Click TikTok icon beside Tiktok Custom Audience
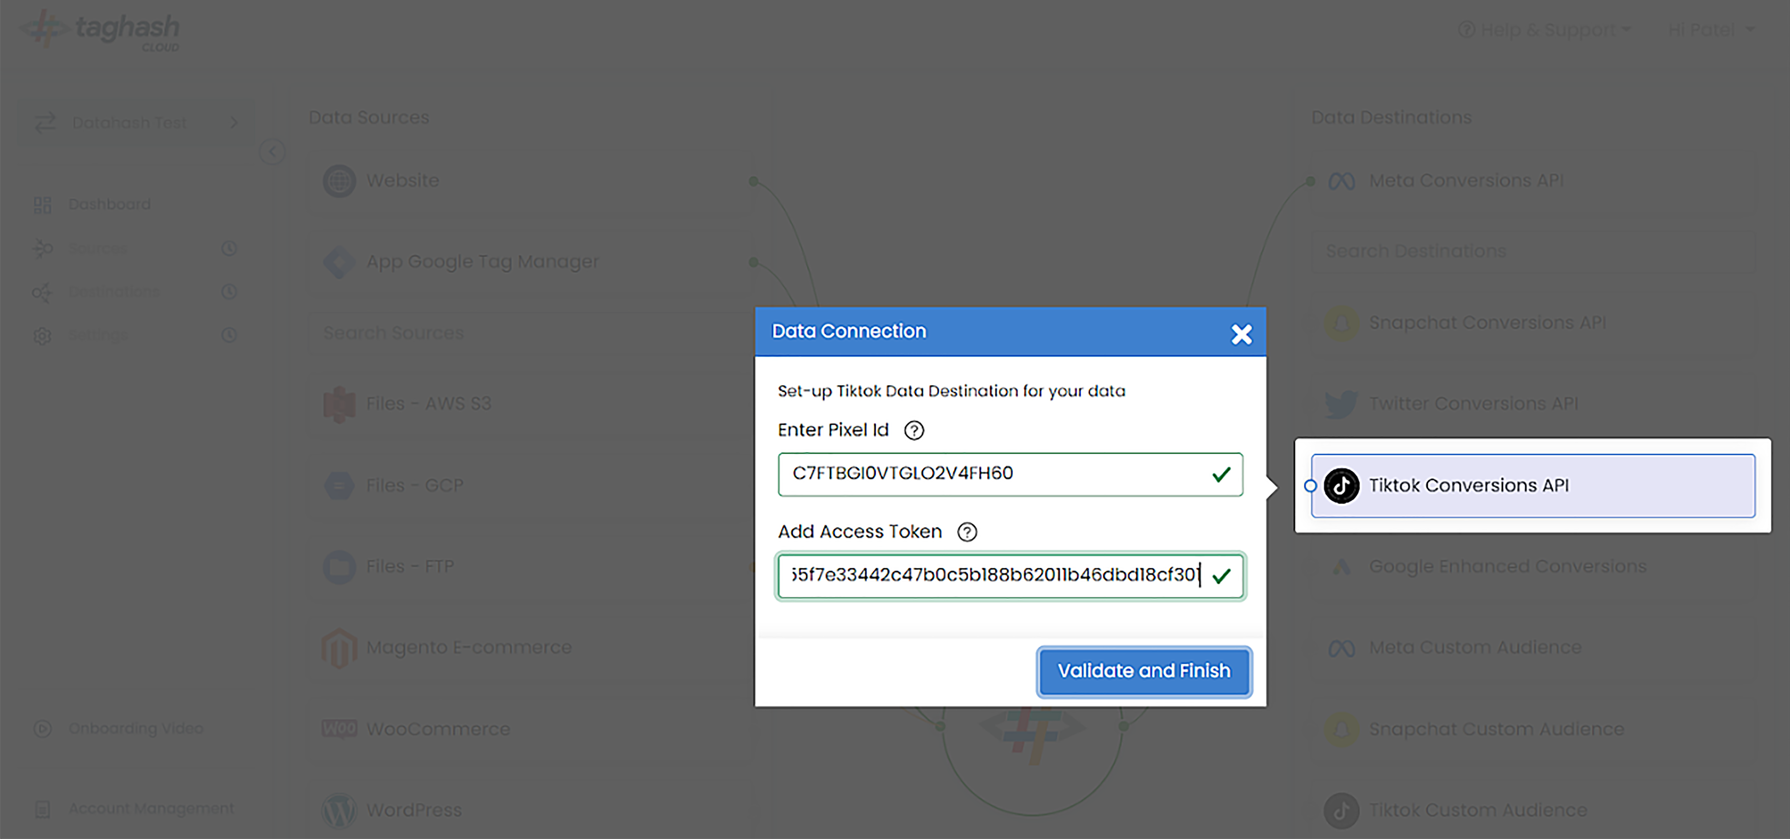The image size is (1790, 839). click(x=1341, y=810)
